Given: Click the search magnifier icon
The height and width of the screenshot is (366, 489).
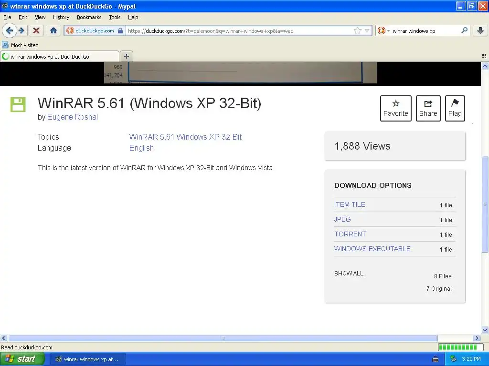Looking at the screenshot, I should 464,30.
